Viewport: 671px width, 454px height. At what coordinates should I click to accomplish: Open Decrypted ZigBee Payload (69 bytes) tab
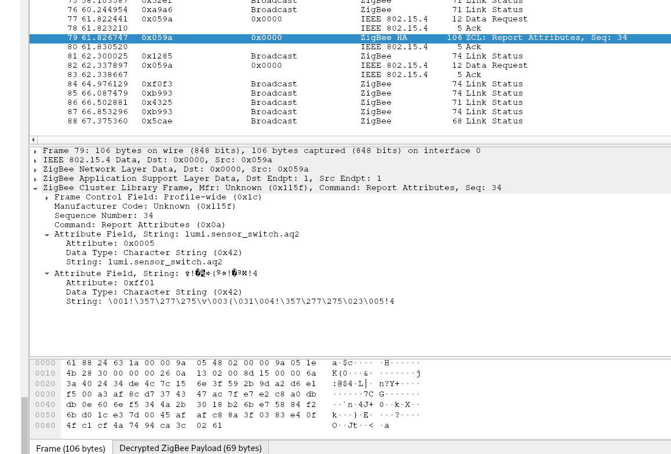pos(191,448)
